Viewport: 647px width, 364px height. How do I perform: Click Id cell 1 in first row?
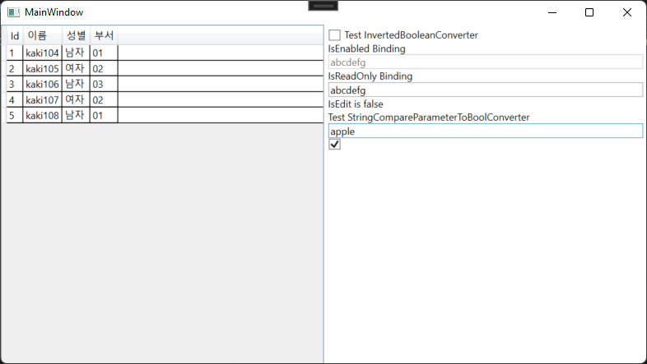point(15,53)
